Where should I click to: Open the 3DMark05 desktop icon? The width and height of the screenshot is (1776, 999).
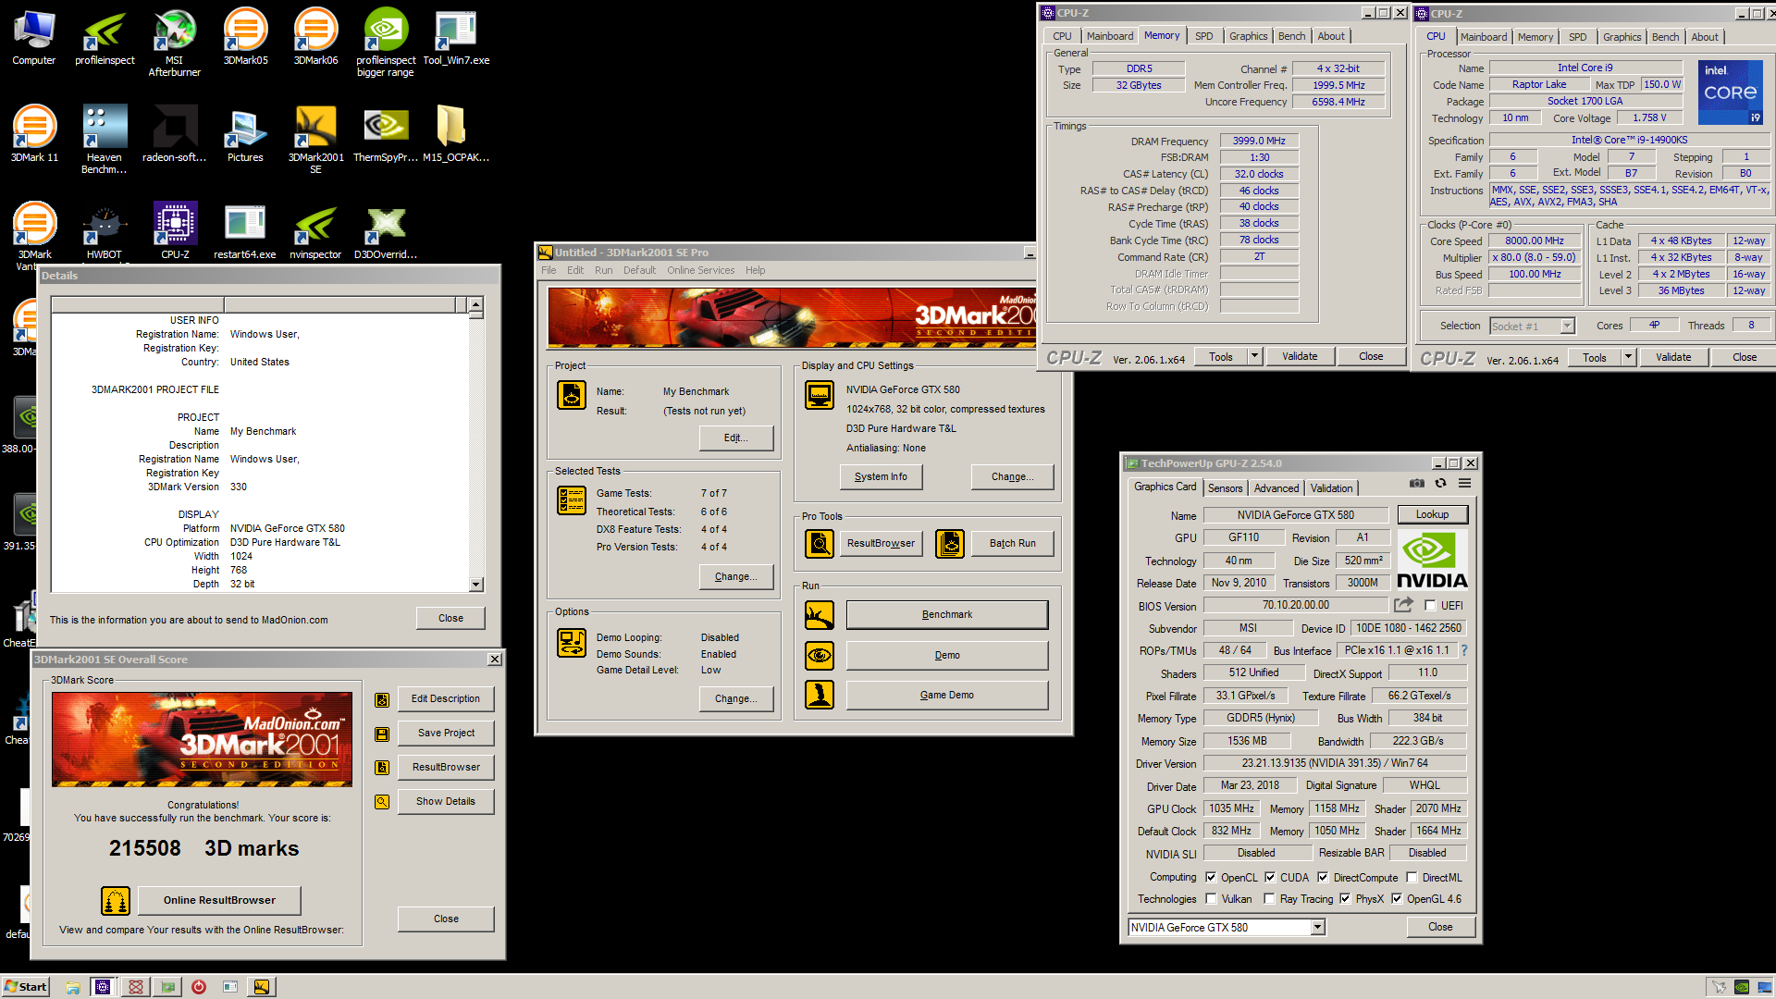[x=245, y=37]
